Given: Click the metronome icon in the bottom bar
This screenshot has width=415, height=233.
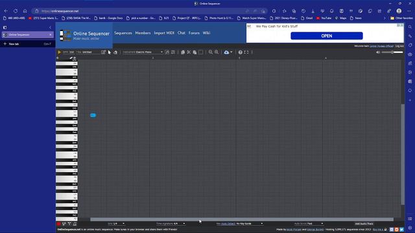Looking at the screenshot, I should (x=75, y=224).
